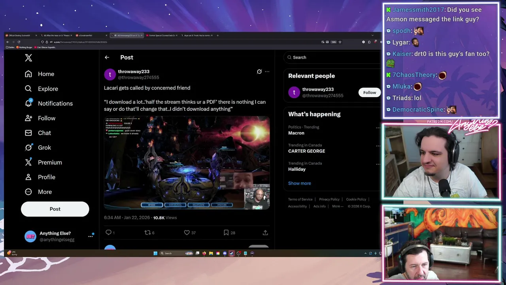Open account menu dots beside Anything Else?

click(91, 236)
